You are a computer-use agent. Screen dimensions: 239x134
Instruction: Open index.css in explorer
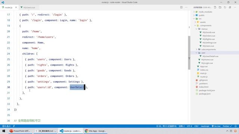(204, 70)
